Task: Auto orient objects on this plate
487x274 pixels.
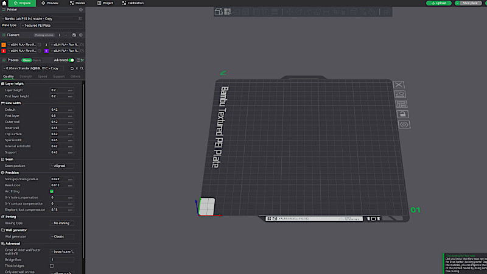Action: [x=400, y=94]
